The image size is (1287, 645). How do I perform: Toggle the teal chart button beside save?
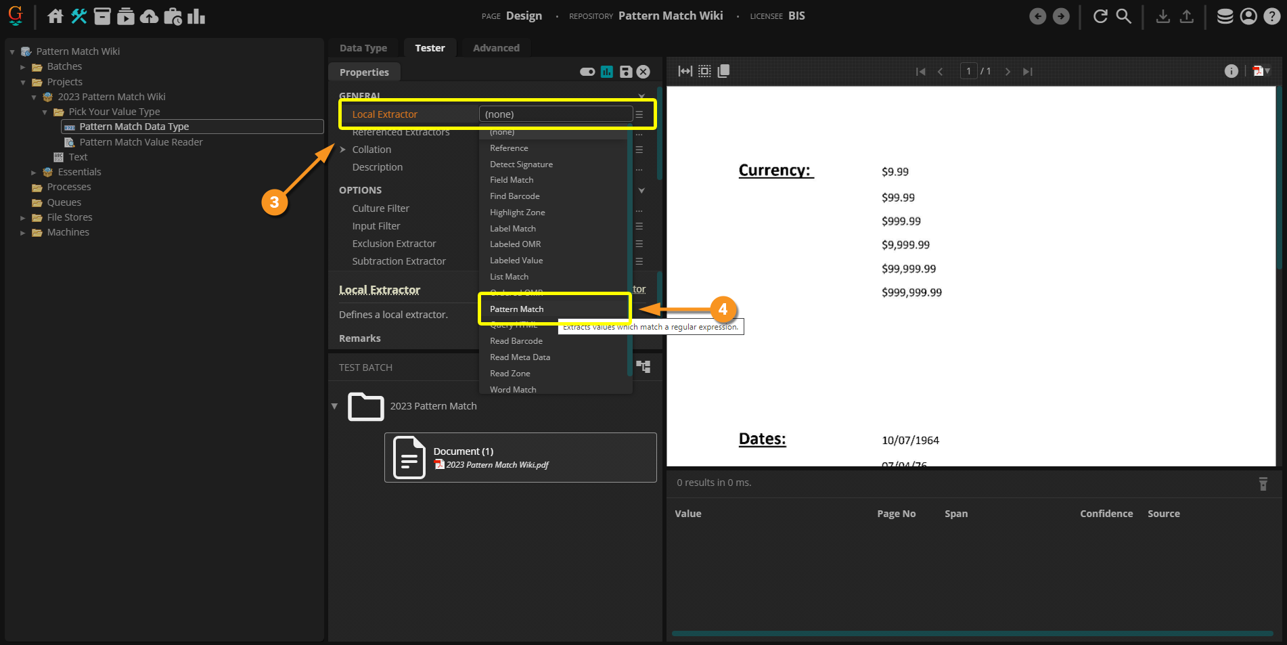point(607,72)
